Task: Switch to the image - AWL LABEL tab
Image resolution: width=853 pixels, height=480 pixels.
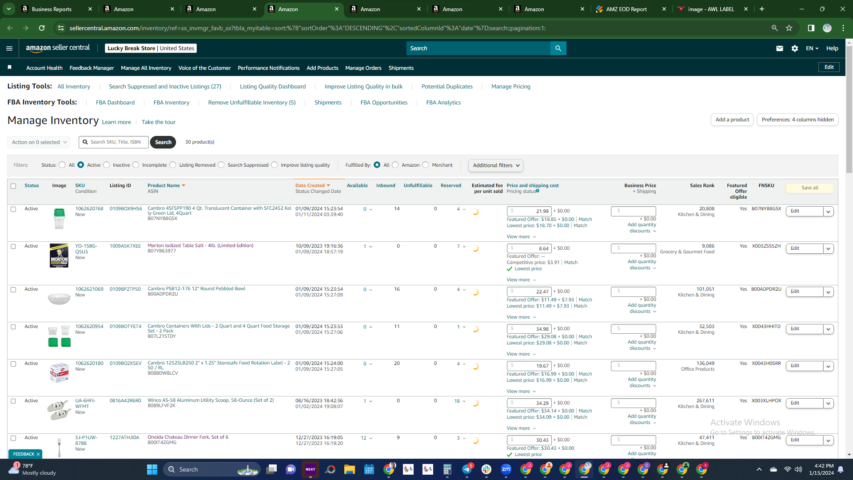Action: click(x=713, y=9)
